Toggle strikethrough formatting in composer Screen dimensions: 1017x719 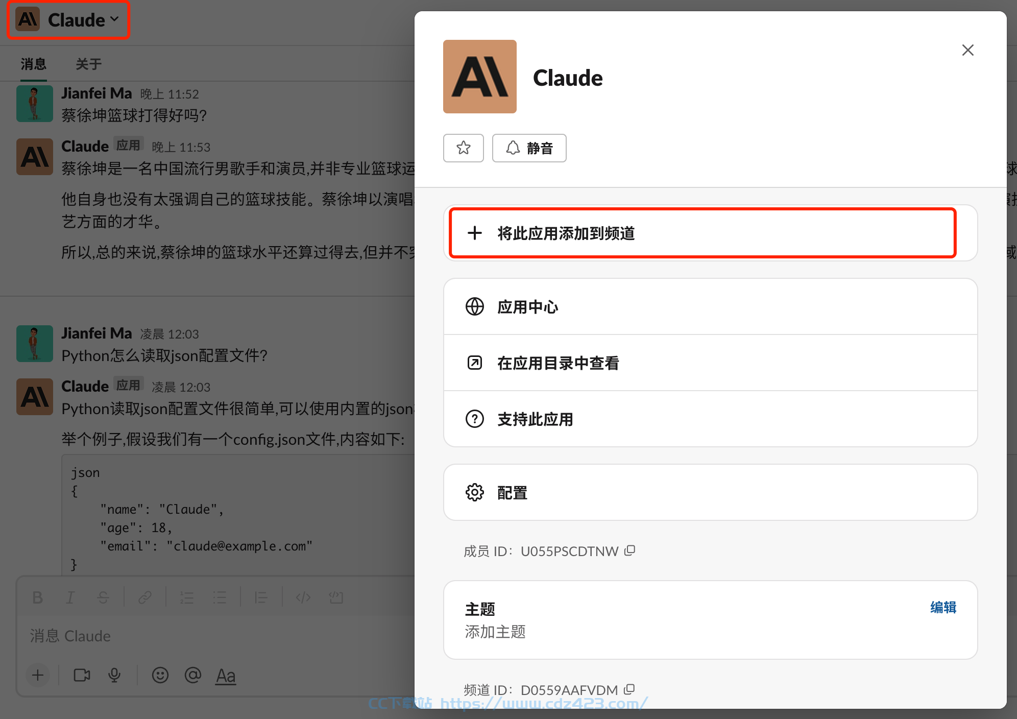coord(103,597)
